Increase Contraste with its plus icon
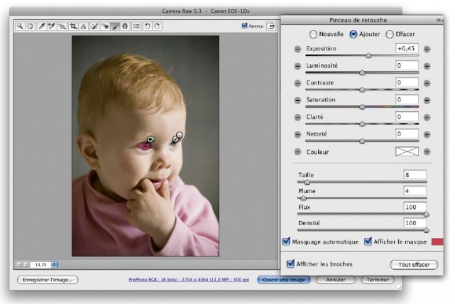Screen dimensions: 455x304 tap(427, 83)
